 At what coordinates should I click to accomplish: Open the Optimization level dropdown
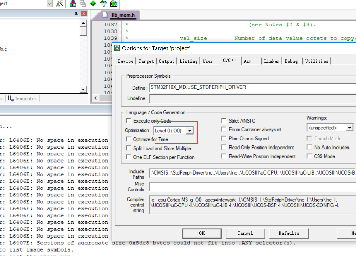tap(190, 131)
